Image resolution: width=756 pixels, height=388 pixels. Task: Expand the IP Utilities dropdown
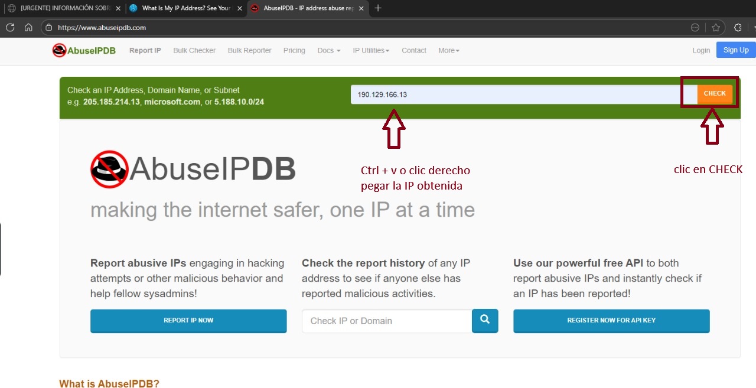tap(371, 50)
